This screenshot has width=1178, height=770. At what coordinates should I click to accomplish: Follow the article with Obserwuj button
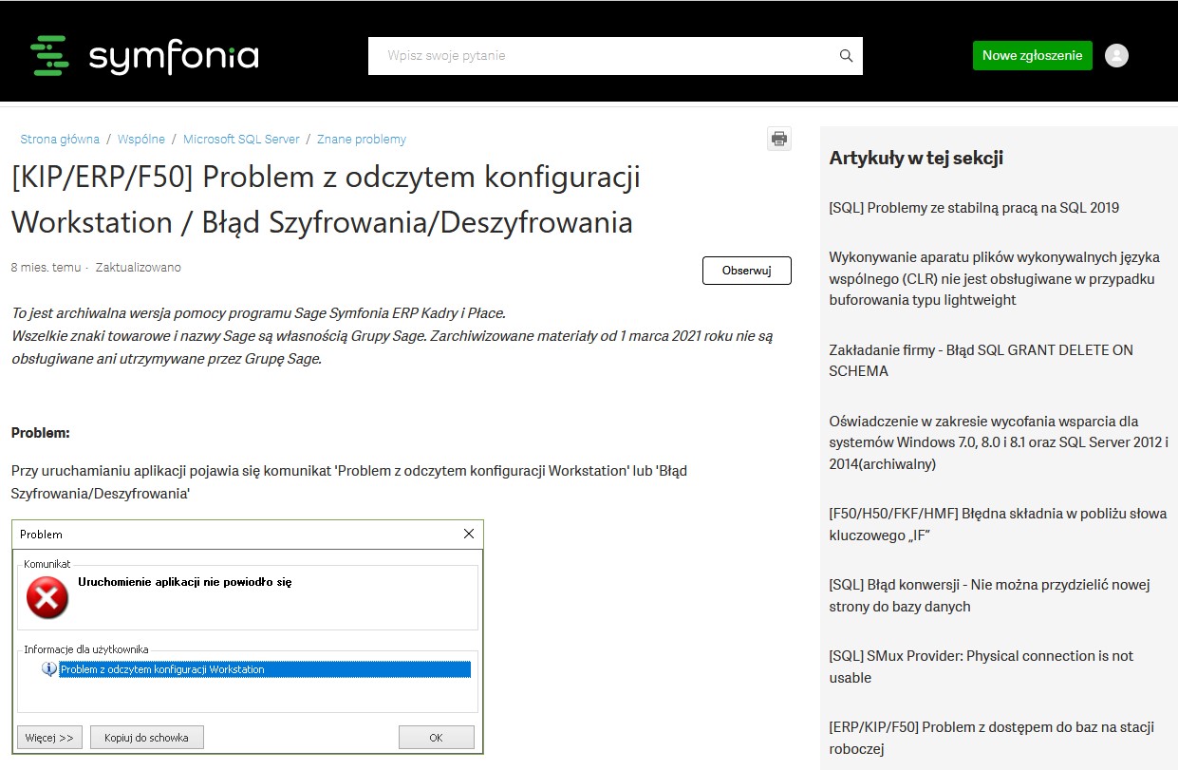click(747, 271)
